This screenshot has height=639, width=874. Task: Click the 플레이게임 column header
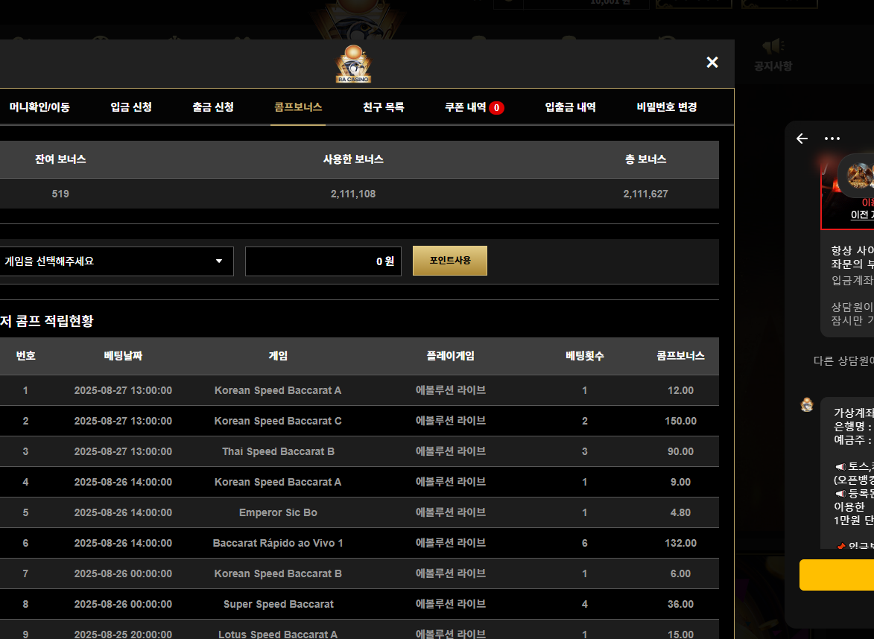[x=450, y=355]
